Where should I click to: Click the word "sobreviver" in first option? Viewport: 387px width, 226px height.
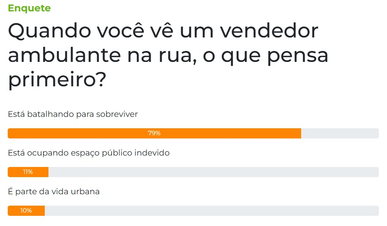point(117,114)
